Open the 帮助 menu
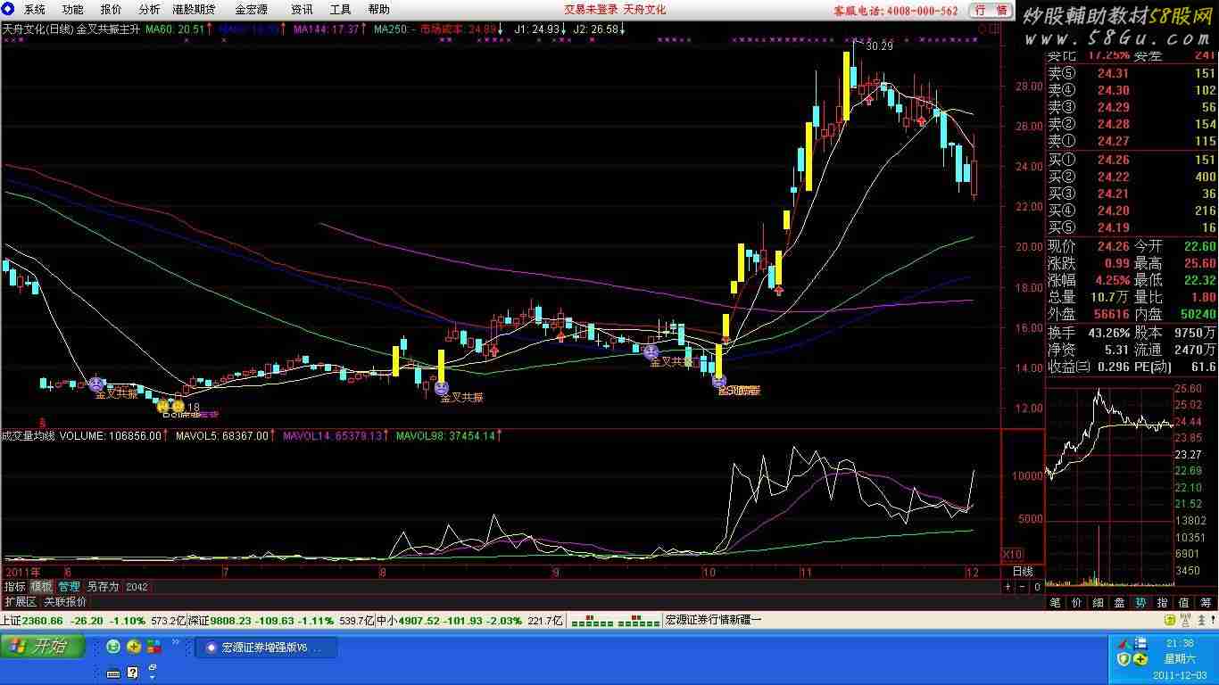This screenshot has height=685, width=1219. (x=378, y=10)
